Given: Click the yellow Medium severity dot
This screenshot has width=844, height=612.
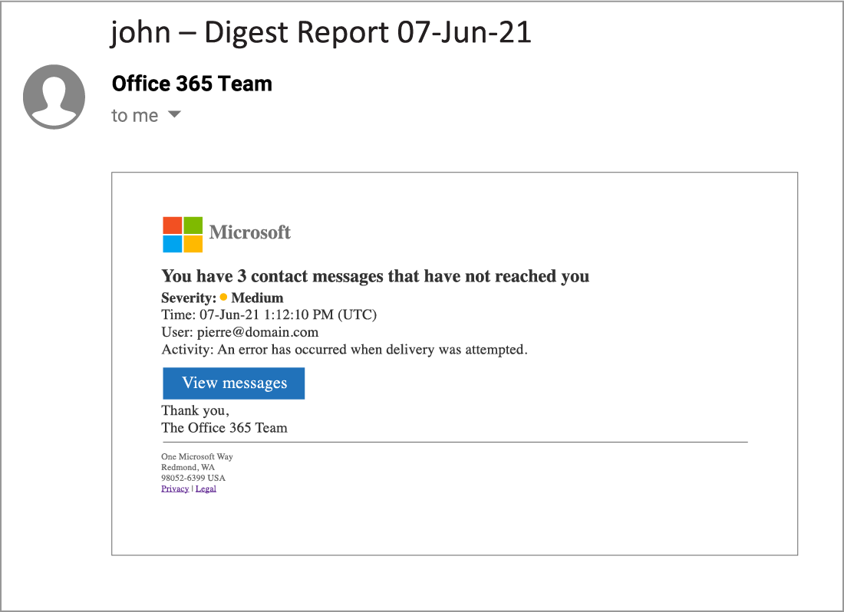Looking at the screenshot, I should (x=223, y=297).
